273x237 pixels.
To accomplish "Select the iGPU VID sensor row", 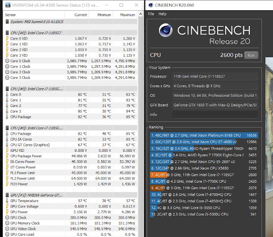I will click(70, 150).
